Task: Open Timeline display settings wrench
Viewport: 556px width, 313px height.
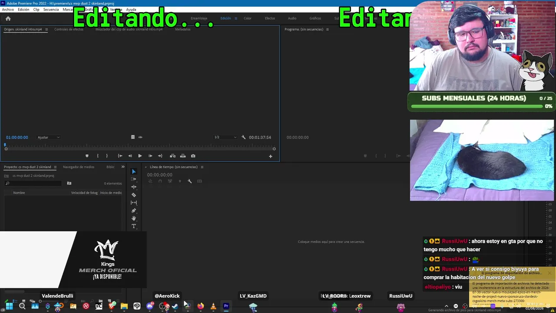Action: pyautogui.click(x=190, y=181)
